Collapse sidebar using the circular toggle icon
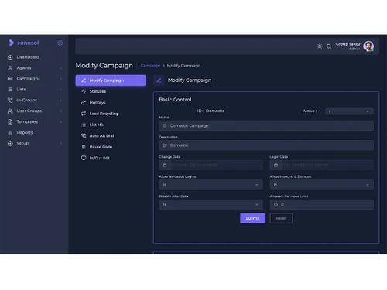The image size is (387, 290). coord(60,43)
